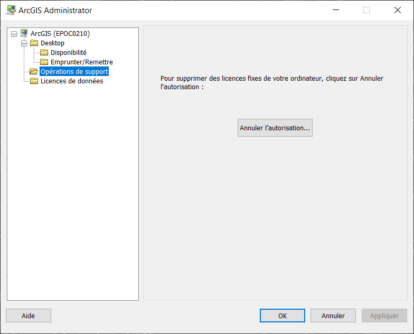414x334 pixels.
Task: Click the folder icon for Licences de données
Action: click(34, 81)
